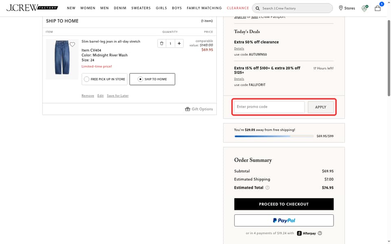Image resolution: width=391 pixels, height=244 pixels.
Task: Click the Search J.Crew Factory field
Action: point(292,8)
